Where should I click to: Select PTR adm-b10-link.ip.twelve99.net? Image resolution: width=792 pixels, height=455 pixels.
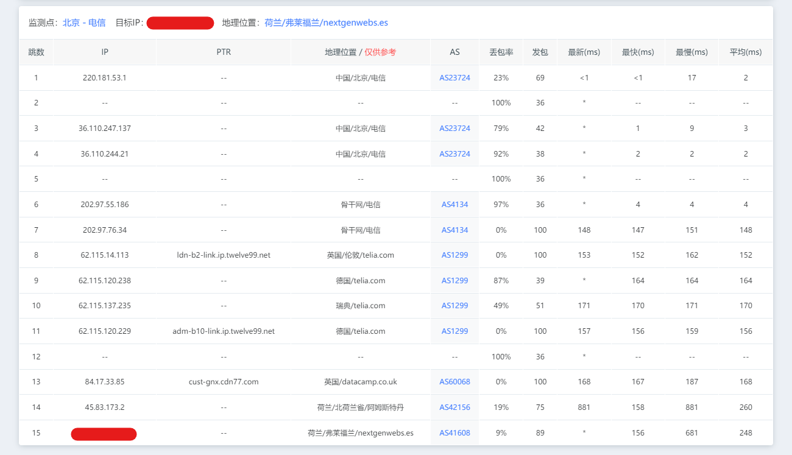224,331
